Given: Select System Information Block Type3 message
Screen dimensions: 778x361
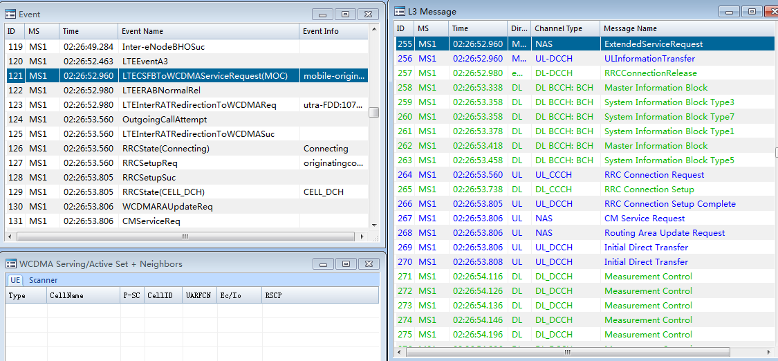Looking at the screenshot, I should pyautogui.click(x=584, y=102).
